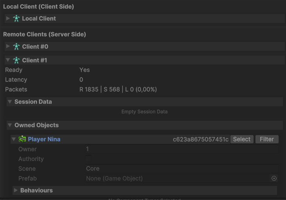Collapse the Session Data section
Image resolution: width=286 pixels, height=200 pixels.
[10, 102]
